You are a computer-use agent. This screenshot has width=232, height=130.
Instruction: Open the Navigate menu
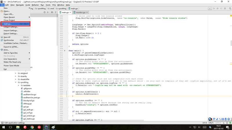tap(20, 5)
